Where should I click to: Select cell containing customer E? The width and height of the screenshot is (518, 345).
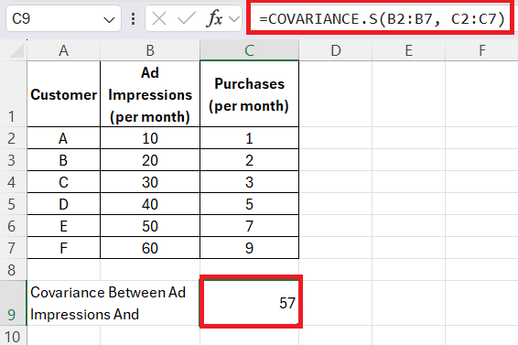pos(63,226)
